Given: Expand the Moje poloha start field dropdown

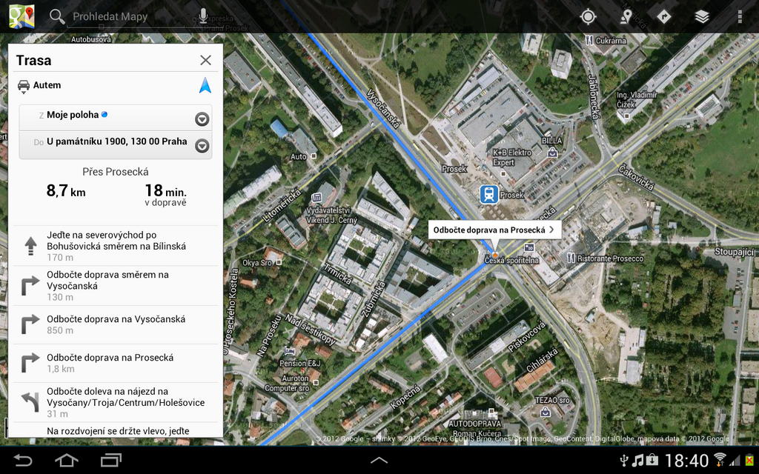Looking at the screenshot, I should [201, 119].
